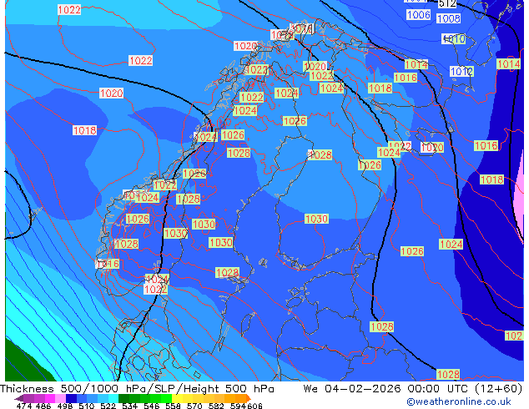The height and width of the screenshot is (409, 529).
Task: Pick the darkest green legend swatch
Action: [x=123, y=398]
